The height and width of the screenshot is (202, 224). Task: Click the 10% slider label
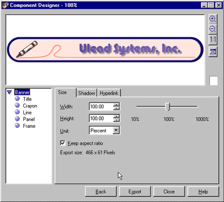pyautogui.click(x=135, y=119)
